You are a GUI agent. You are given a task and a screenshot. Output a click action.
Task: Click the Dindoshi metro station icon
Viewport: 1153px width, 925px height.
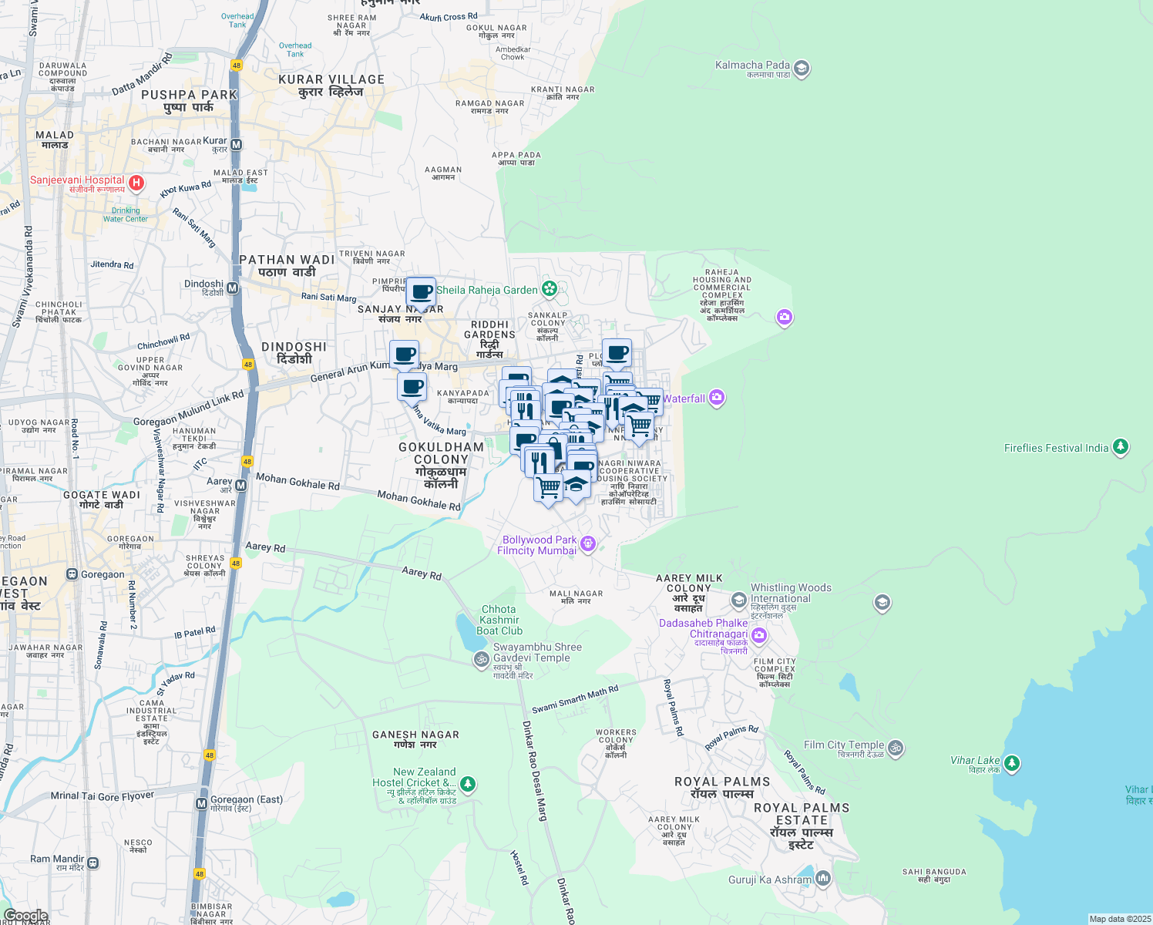[233, 288]
